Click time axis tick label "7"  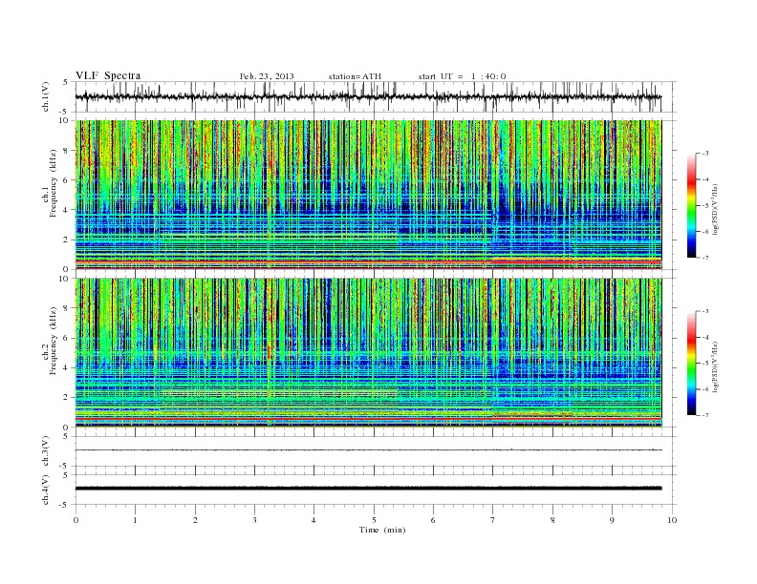pos(493,520)
